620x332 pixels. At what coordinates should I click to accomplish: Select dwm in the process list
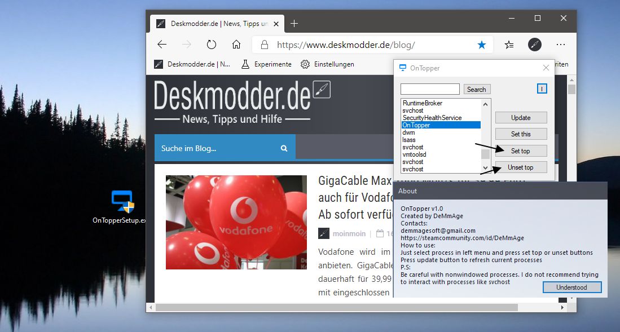click(408, 132)
